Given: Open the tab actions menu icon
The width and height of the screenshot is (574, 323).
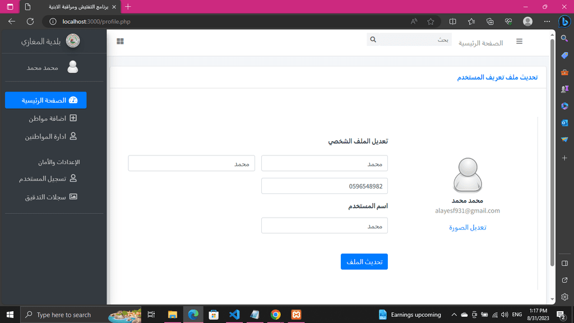Looking at the screenshot, I should 10,7.
